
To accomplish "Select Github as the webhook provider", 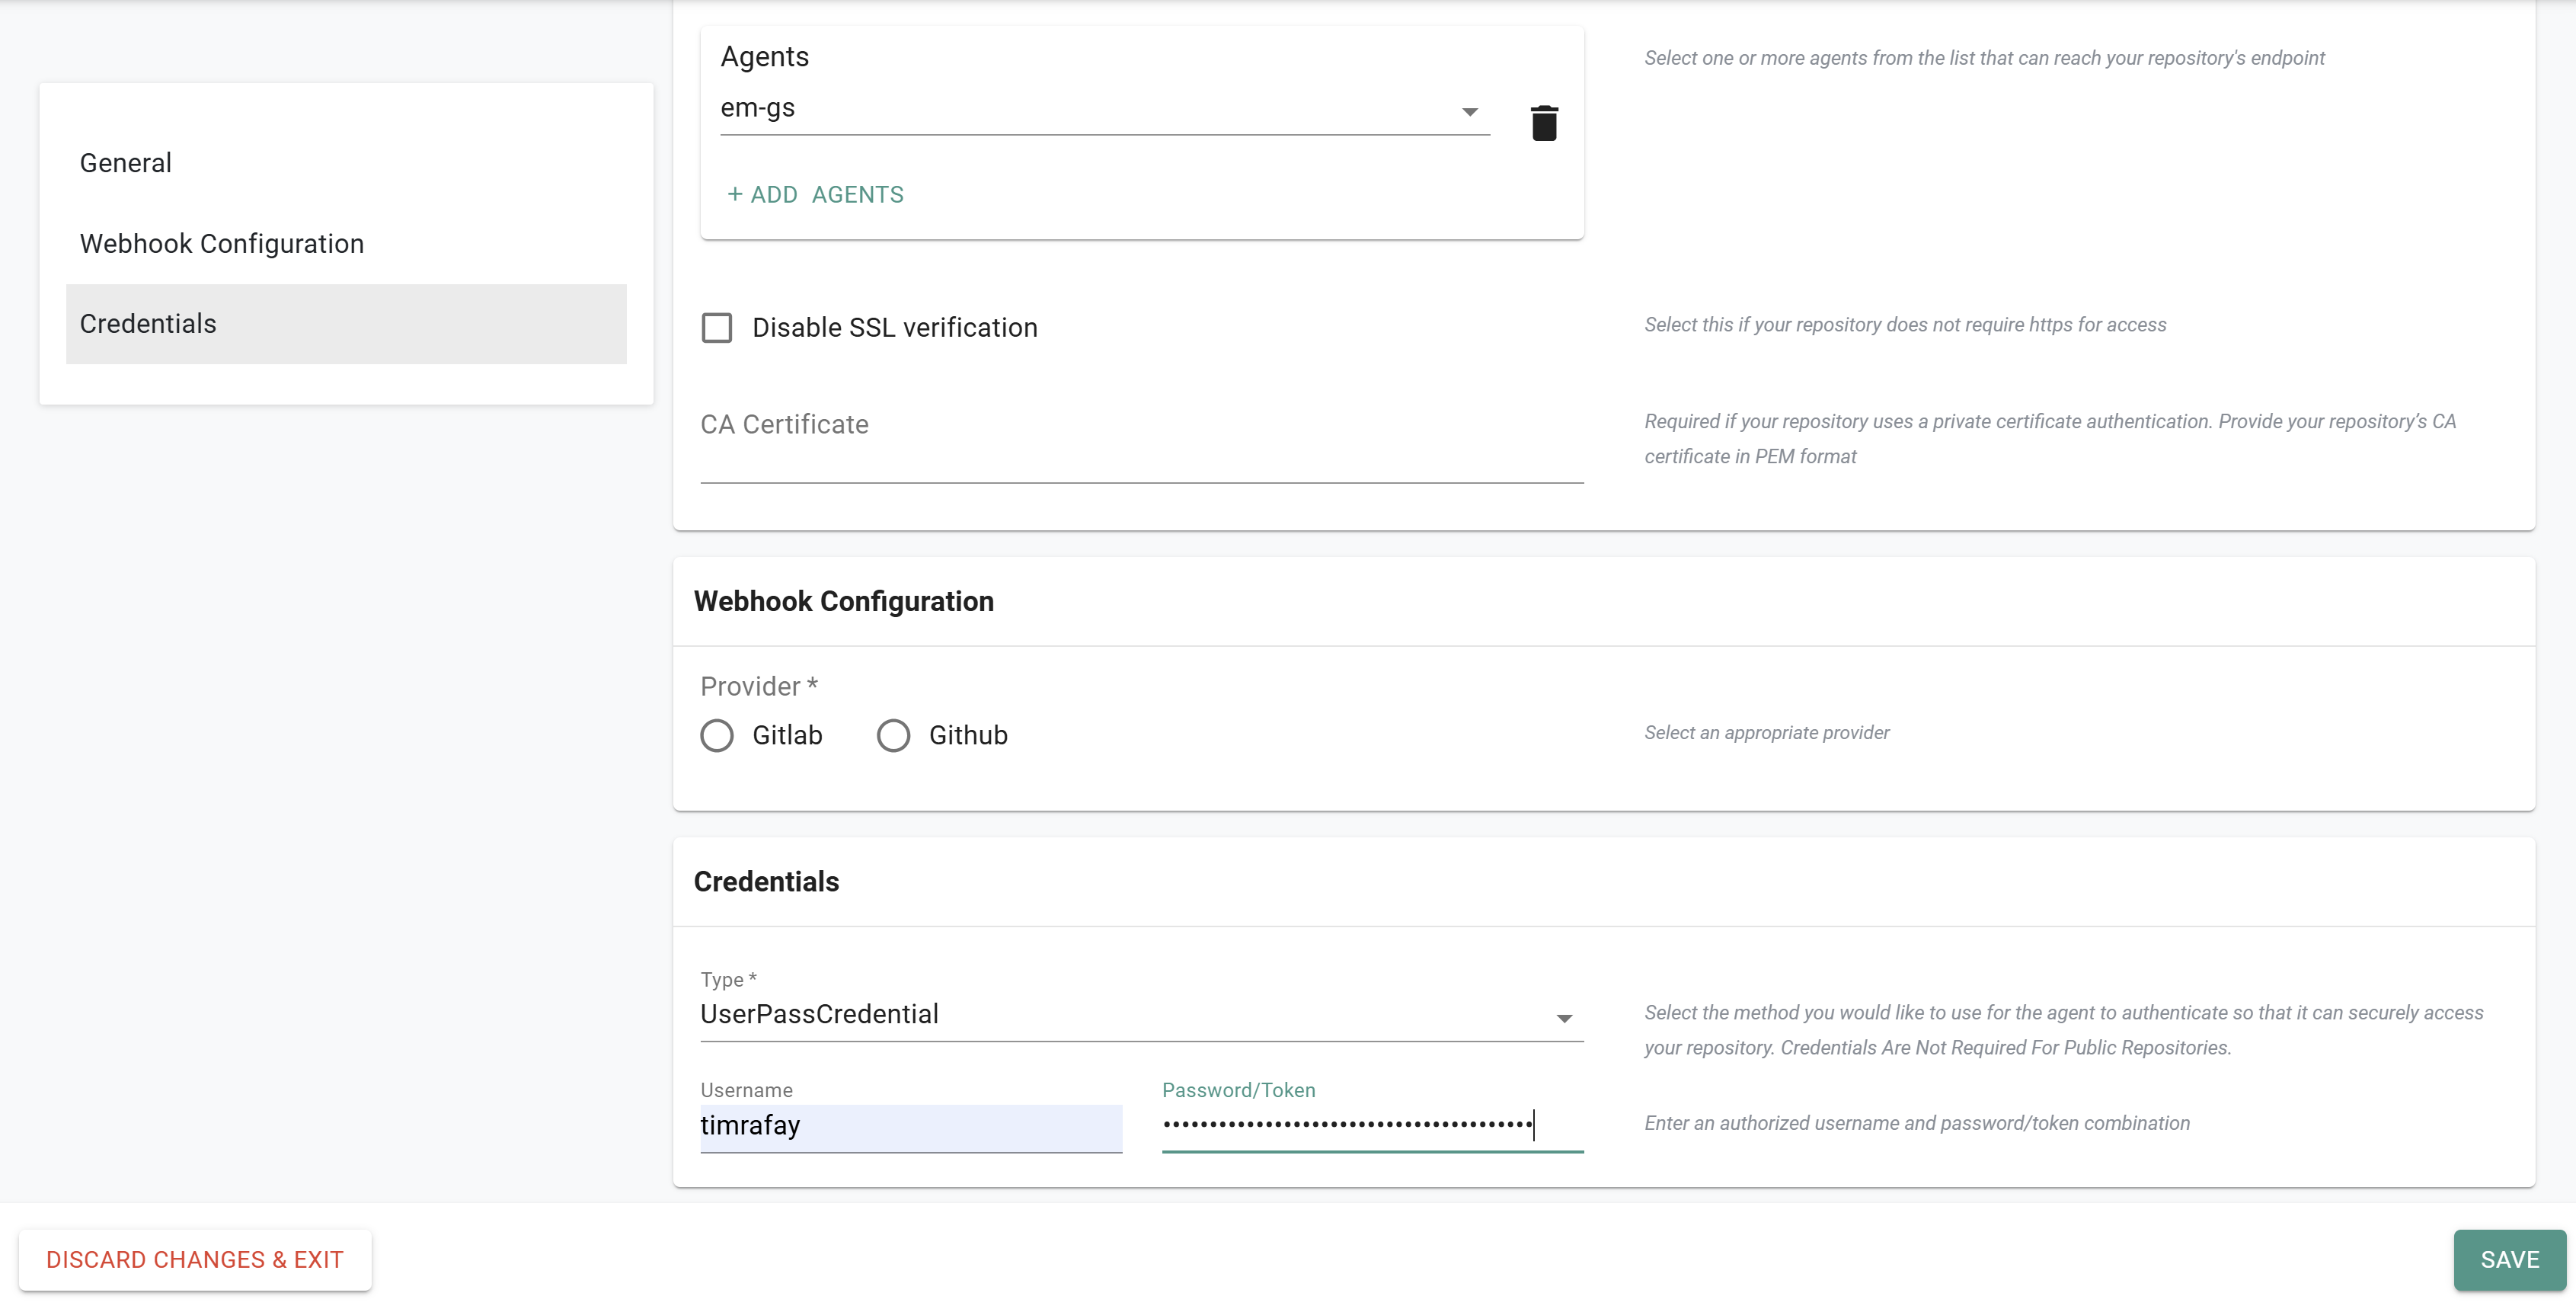I will [894, 735].
